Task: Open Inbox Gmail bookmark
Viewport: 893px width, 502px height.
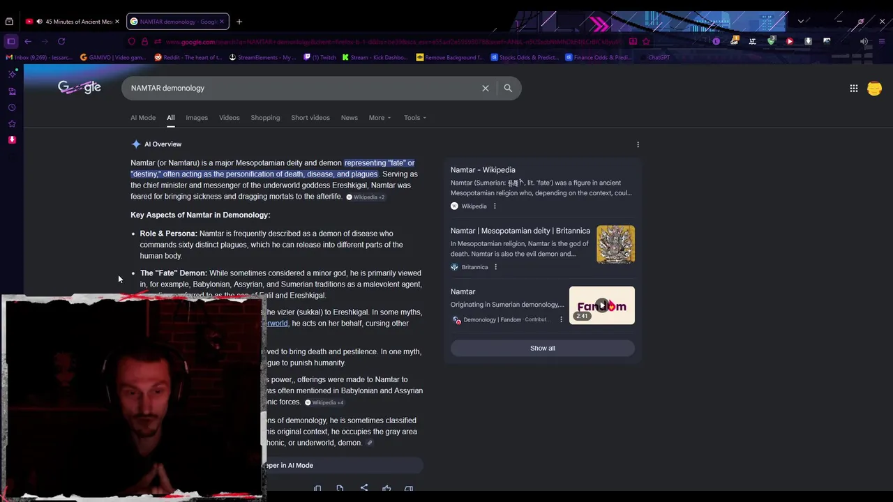Action: click(39, 58)
